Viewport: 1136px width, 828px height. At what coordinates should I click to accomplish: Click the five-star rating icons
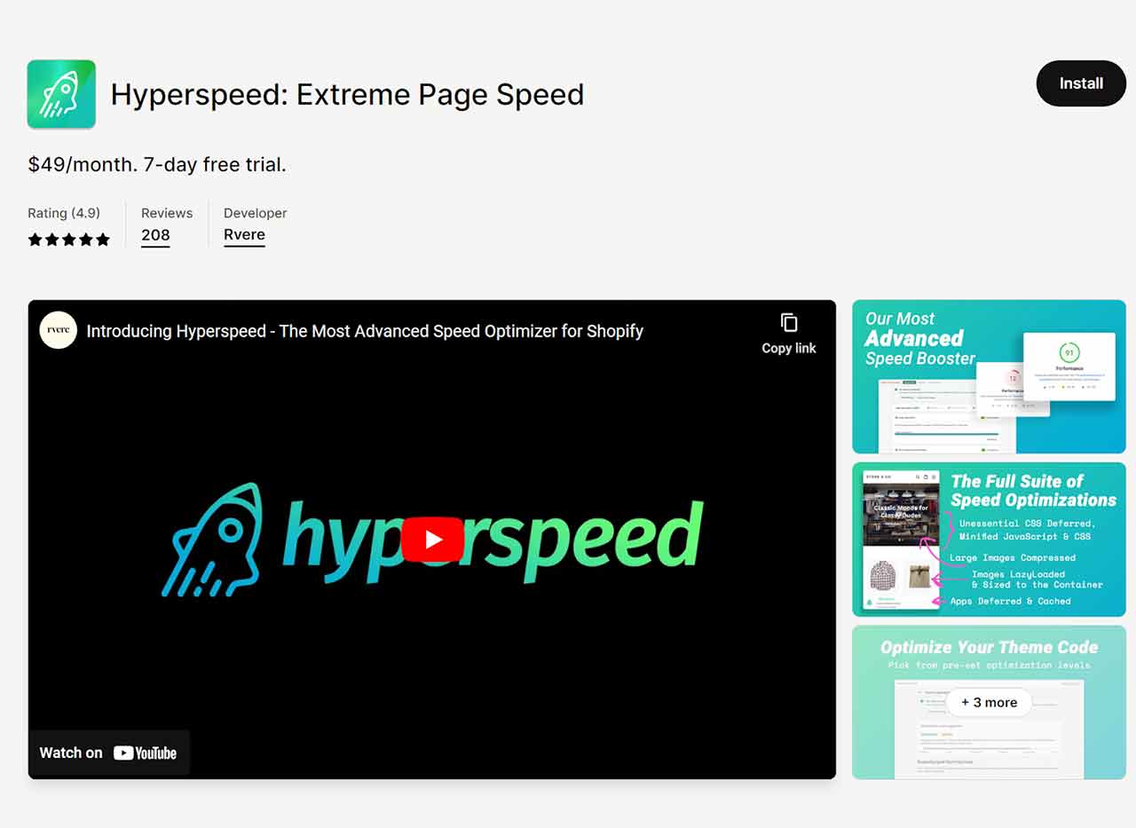pyautogui.click(x=68, y=240)
